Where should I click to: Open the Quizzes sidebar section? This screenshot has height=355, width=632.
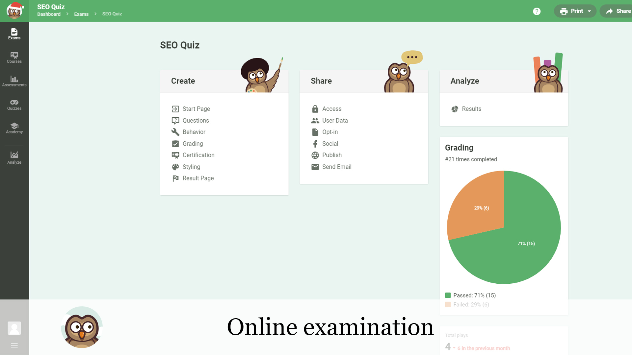[x=14, y=105]
